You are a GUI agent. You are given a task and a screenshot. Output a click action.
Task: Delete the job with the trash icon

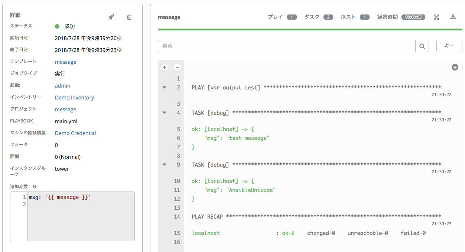tap(129, 17)
